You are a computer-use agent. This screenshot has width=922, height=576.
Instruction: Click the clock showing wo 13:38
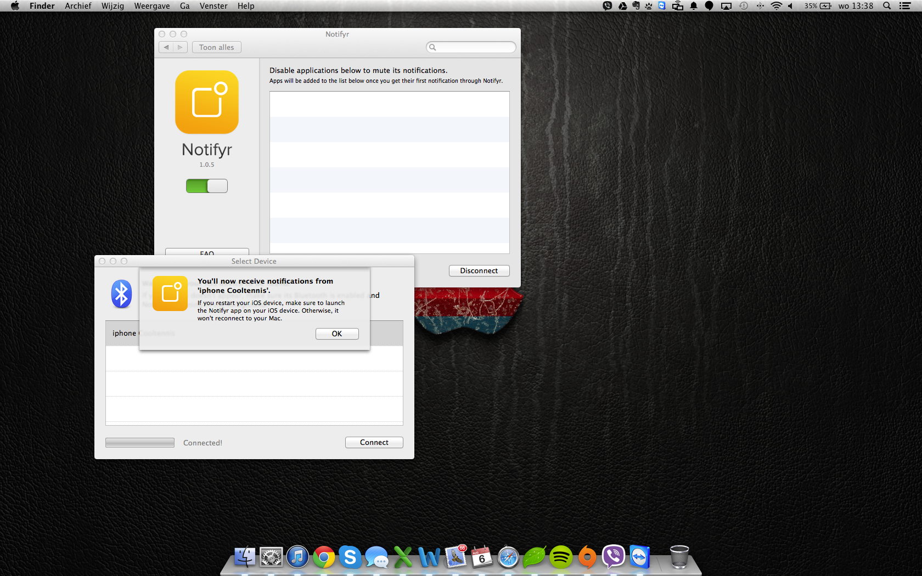[856, 6]
